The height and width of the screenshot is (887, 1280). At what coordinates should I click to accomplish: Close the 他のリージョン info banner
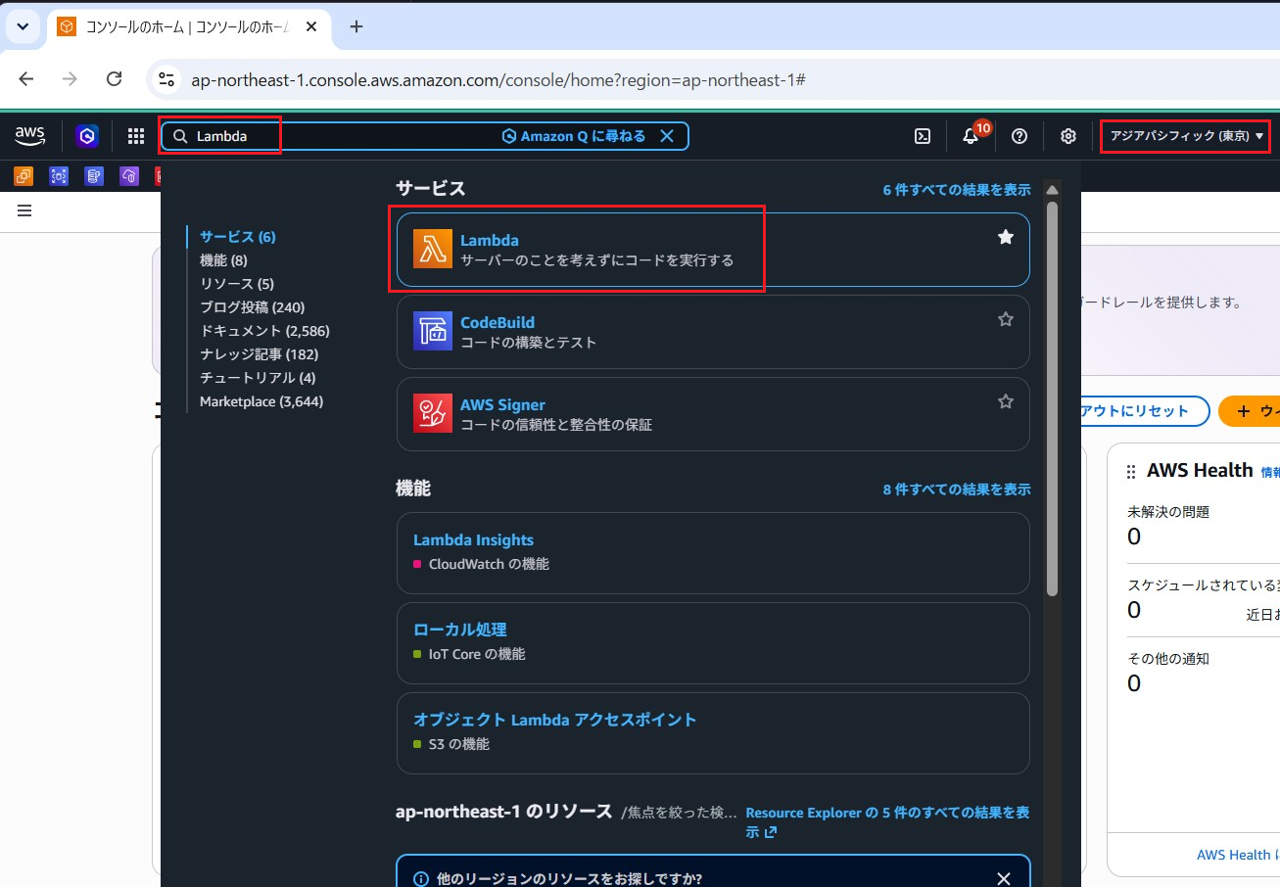pyautogui.click(x=1003, y=878)
